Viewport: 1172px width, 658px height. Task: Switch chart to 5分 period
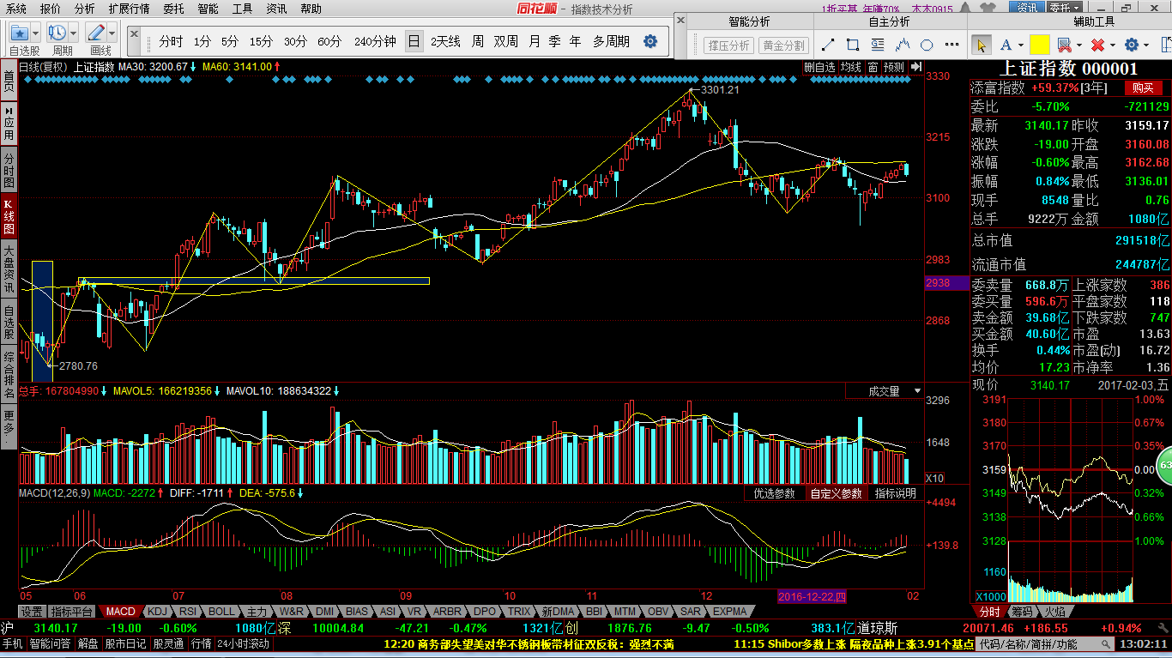[x=230, y=41]
